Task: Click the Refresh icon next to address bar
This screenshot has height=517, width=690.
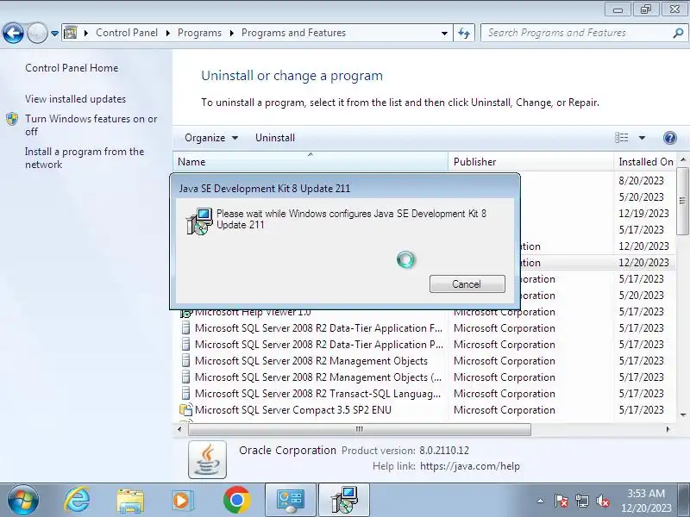Action: click(x=464, y=33)
